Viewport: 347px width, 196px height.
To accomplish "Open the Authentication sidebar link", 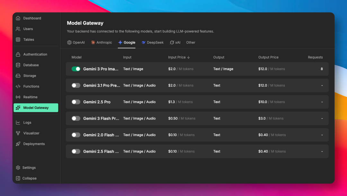I will [36, 54].
